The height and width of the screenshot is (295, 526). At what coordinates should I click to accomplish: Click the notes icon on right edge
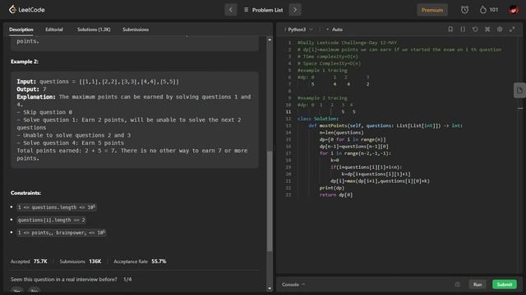(x=519, y=90)
